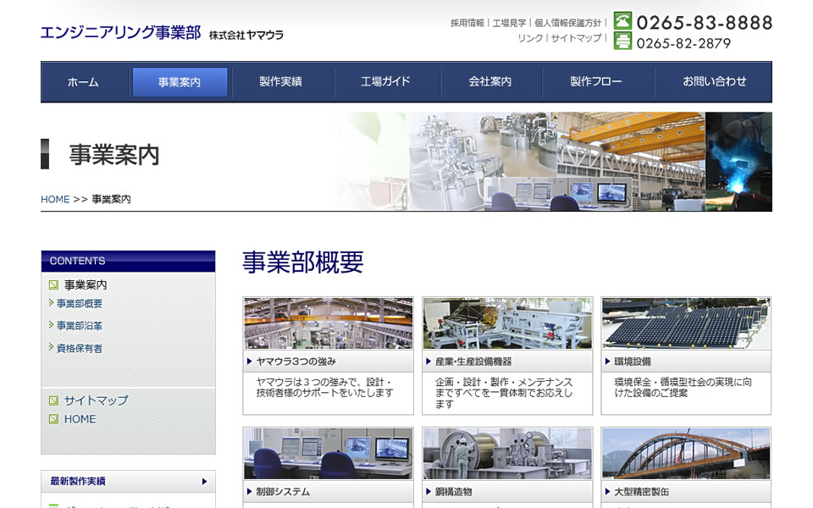The height and width of the screenshot is (508, 813).
Task: Click the steel winch thumbnail for 鋼構造物
Action: point(507,454)
